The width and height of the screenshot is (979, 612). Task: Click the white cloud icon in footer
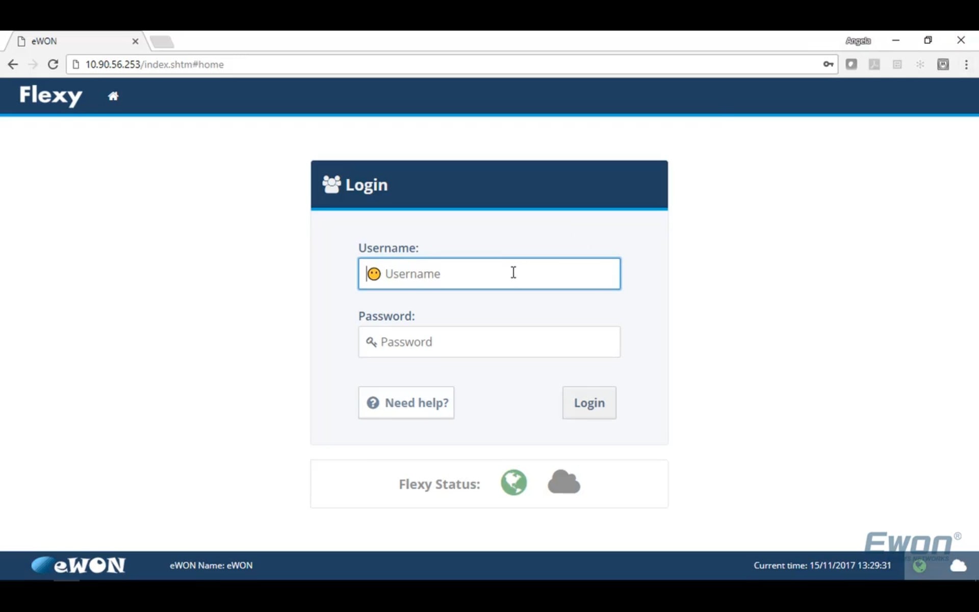(958, 566)
